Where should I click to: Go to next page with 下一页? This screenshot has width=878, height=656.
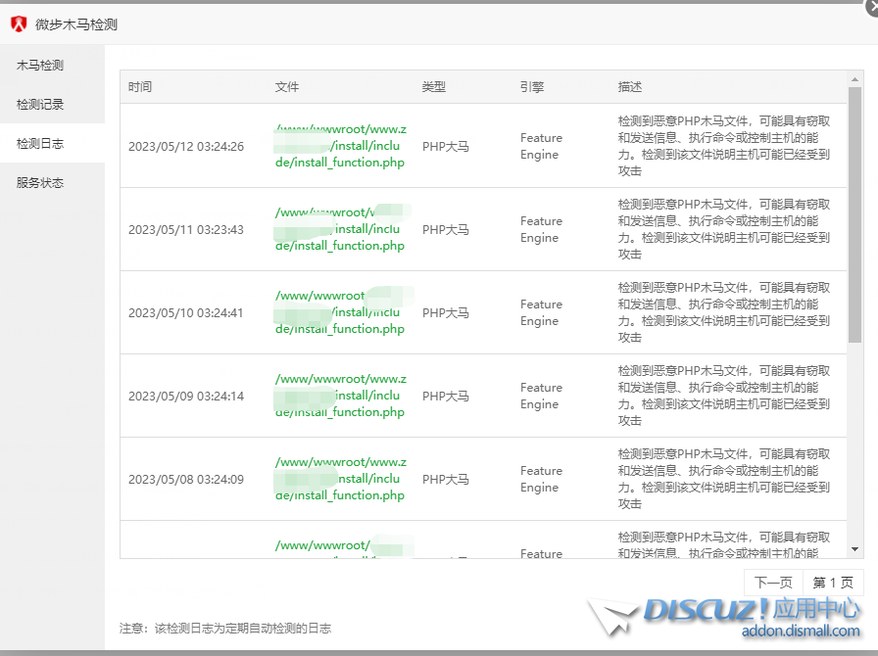click(773, 583)
